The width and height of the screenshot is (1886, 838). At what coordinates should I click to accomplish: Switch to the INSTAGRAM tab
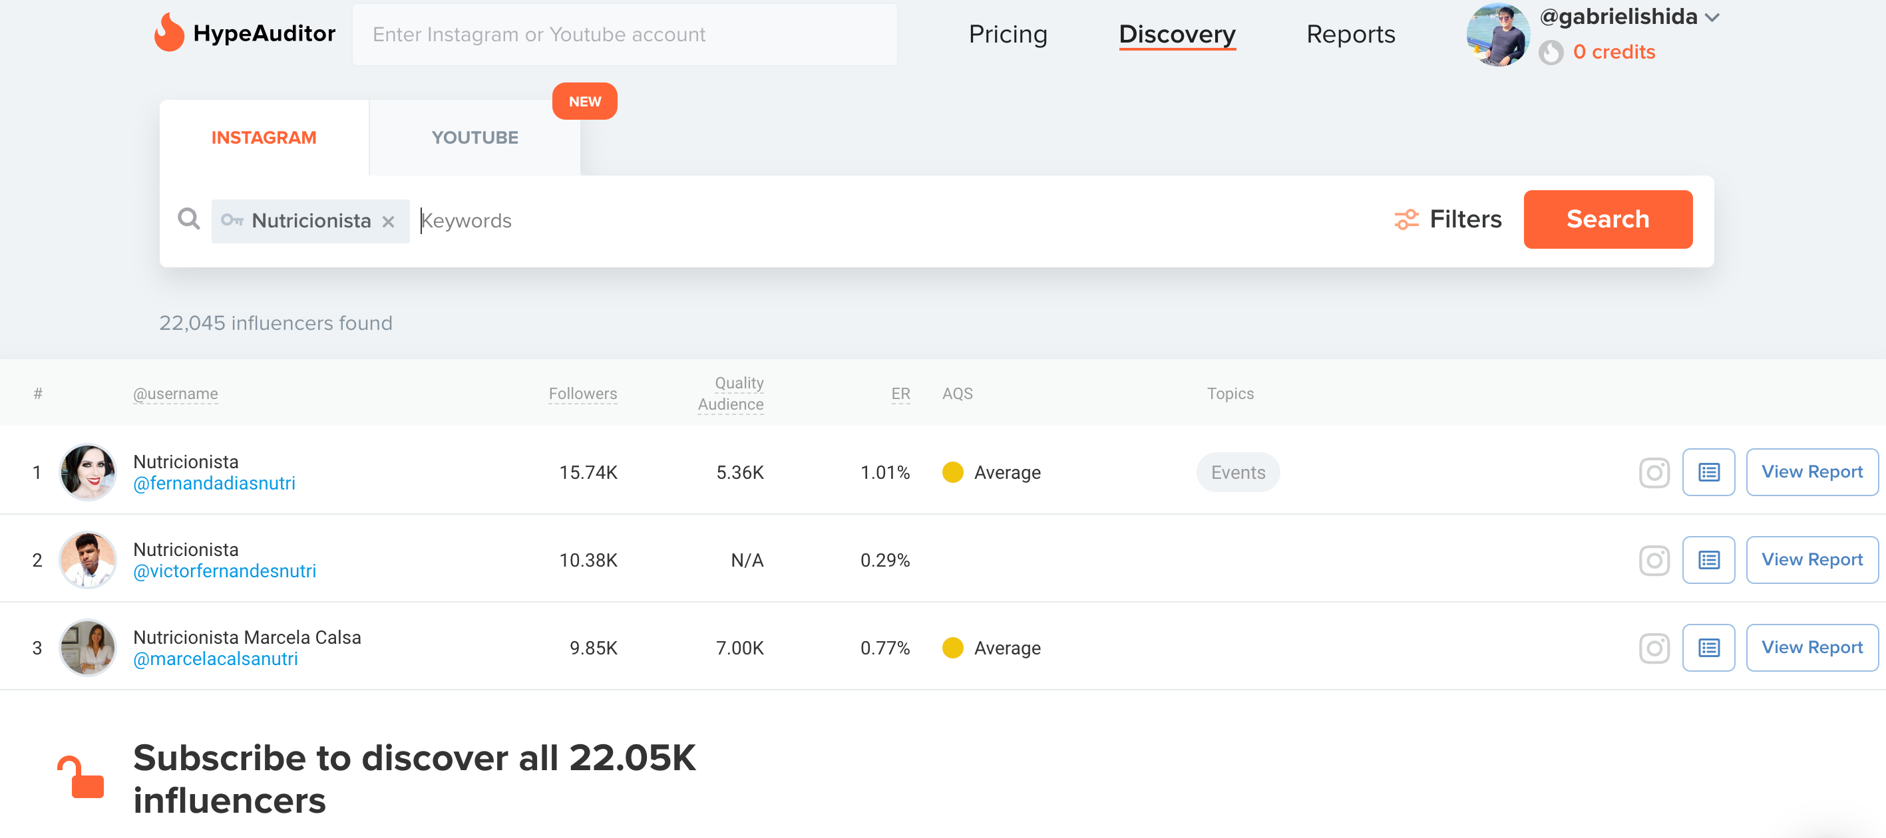(x=264, y=138)
